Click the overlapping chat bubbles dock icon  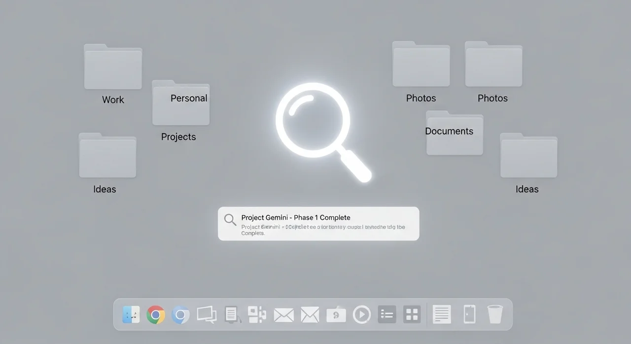207,314
